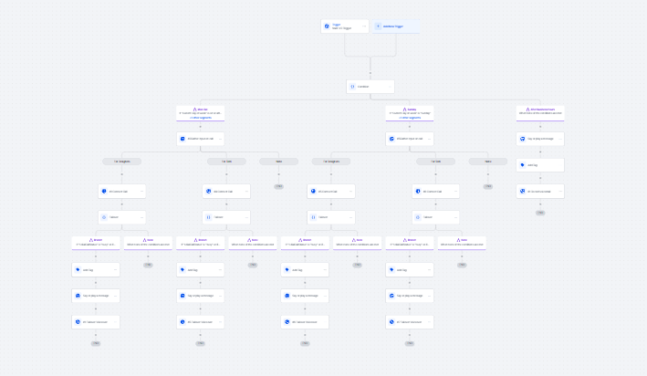
Task: Click the Condition node's braces icon
Action: pos(352,87)
